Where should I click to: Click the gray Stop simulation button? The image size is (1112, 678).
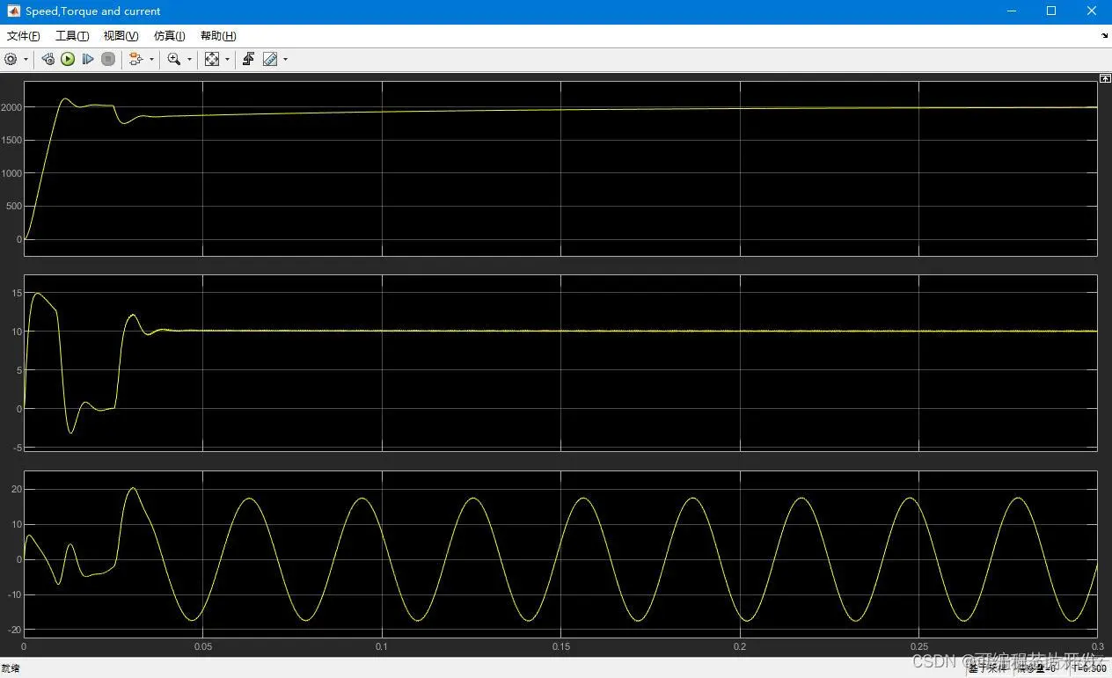[x=108, y=59]
